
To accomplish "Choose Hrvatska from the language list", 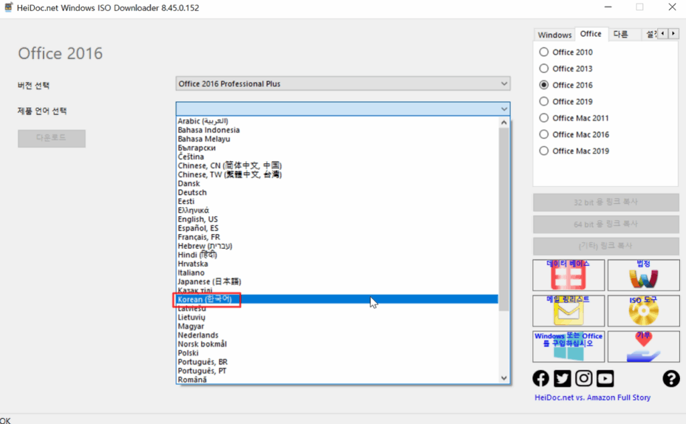I will coord(338,263).
